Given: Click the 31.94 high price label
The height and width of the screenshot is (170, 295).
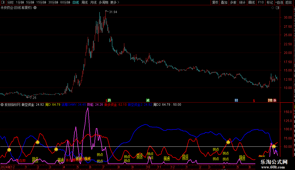Looking at the screenshot, I should tap(113, 12).
